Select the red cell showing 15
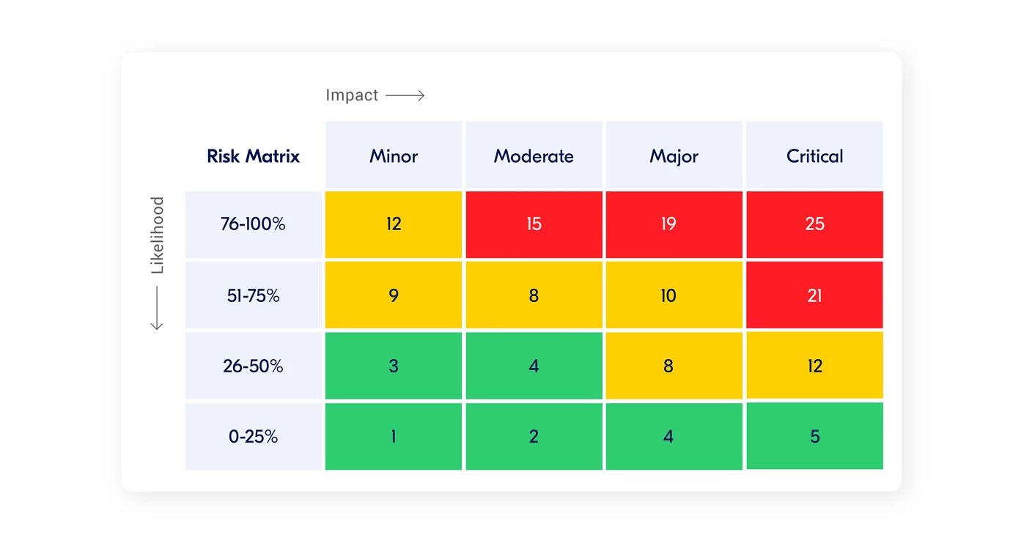The image size is (1024, 535). [534, 224]
